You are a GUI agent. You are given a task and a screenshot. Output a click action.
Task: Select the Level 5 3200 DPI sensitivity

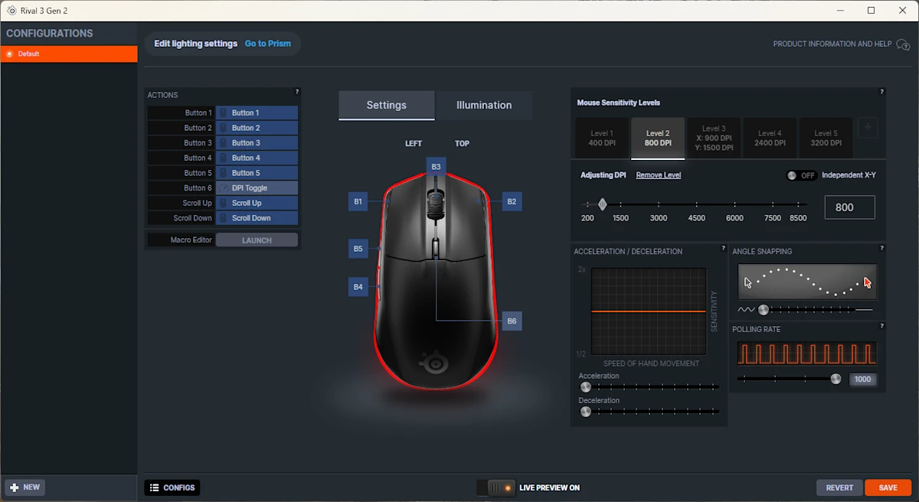coord(826,138)
